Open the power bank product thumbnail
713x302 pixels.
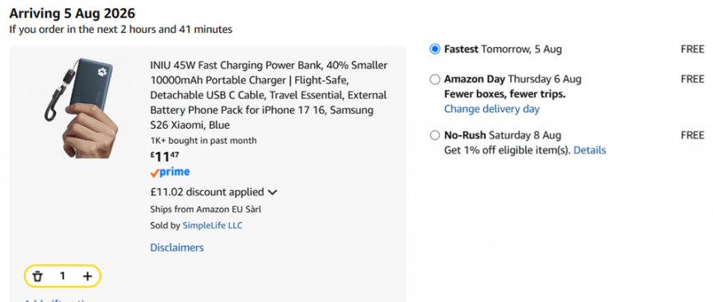point(82,107)
